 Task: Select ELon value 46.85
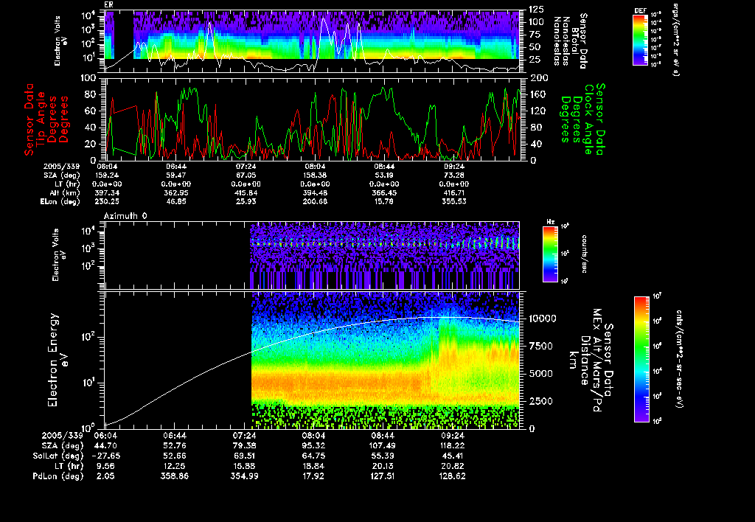click(x=176, y=202)
